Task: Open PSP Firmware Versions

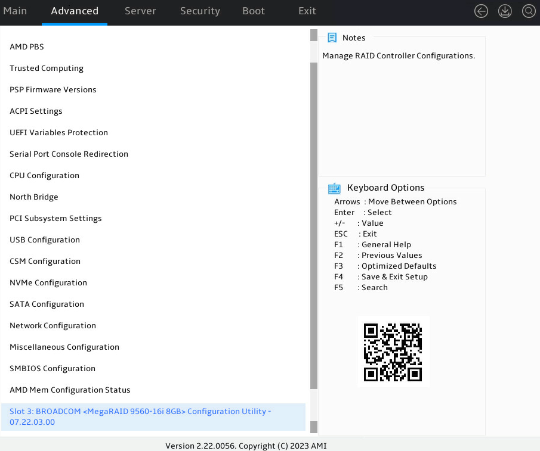Action: click(53, 90)
